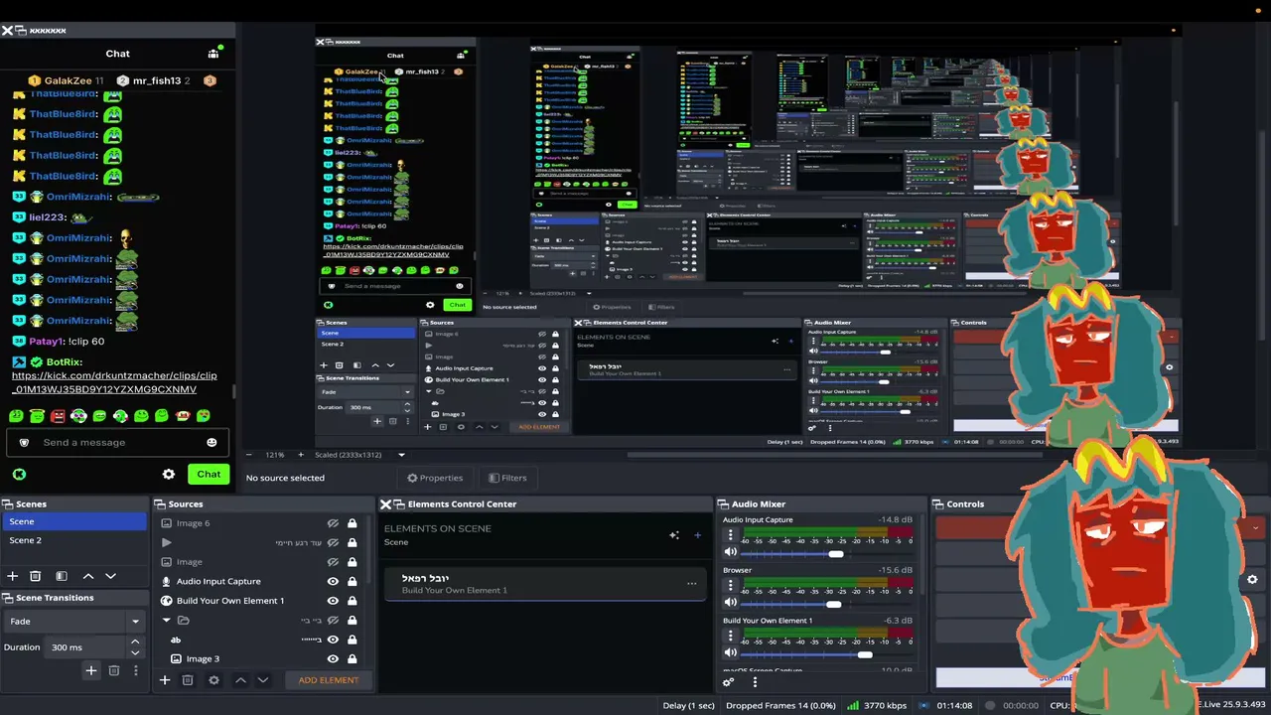Viewport: 1271px width, 715px height.
Task: Select the Image 3 source row
Action: (258, 658)
